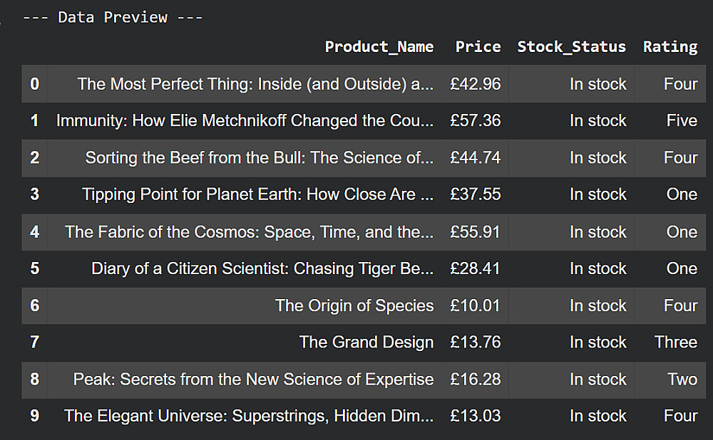
Task: Select the £42.96 price cell
Action: (475, 84)
